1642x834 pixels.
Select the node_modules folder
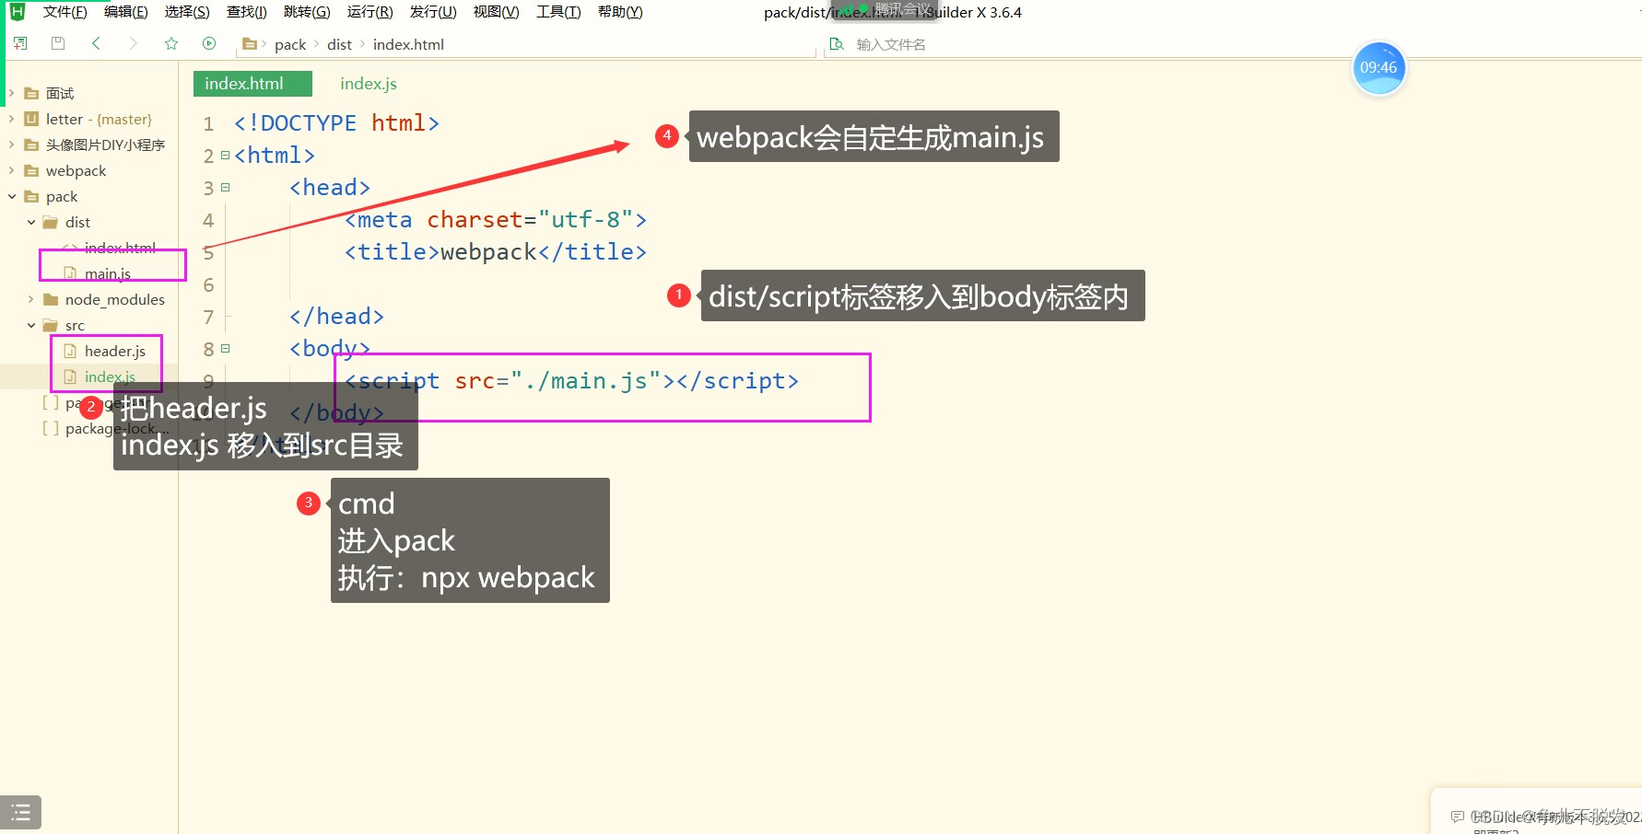114,299
